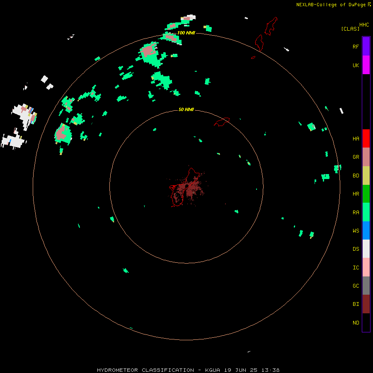Click the GR legend label
Viewport: 373px width, 373px height.
pyautogui.click(x=356, y=157)
